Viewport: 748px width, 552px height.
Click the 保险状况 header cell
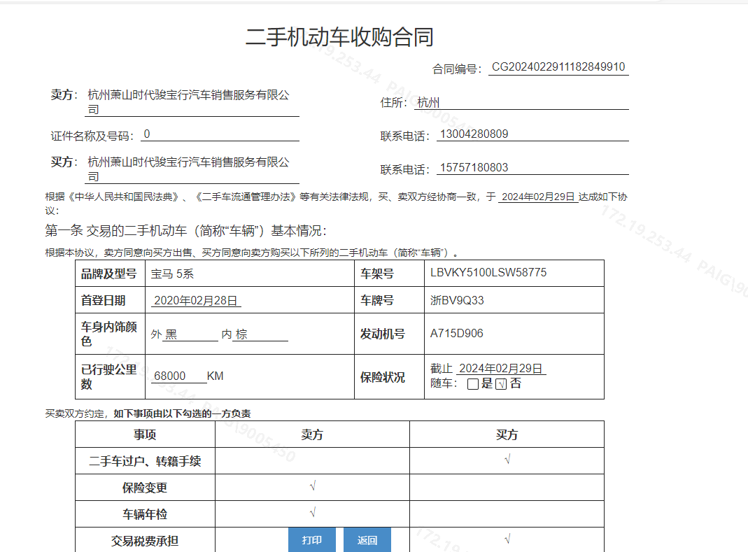(389, 377)
